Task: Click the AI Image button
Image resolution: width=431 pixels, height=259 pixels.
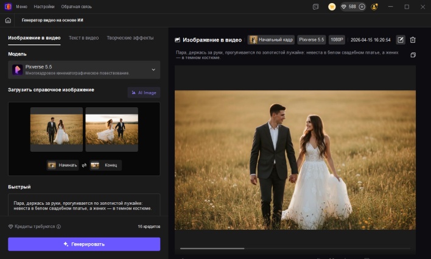Action: [x=144, y=93]
